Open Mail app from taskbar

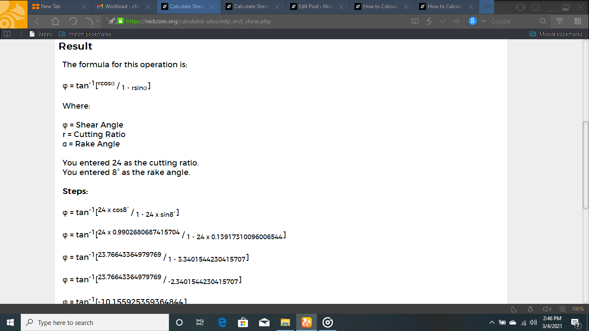[x=264, y=322]
